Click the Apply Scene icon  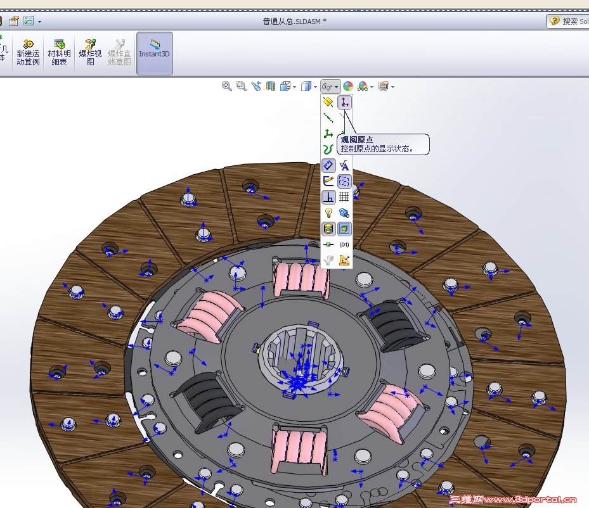tap(363, 86)
